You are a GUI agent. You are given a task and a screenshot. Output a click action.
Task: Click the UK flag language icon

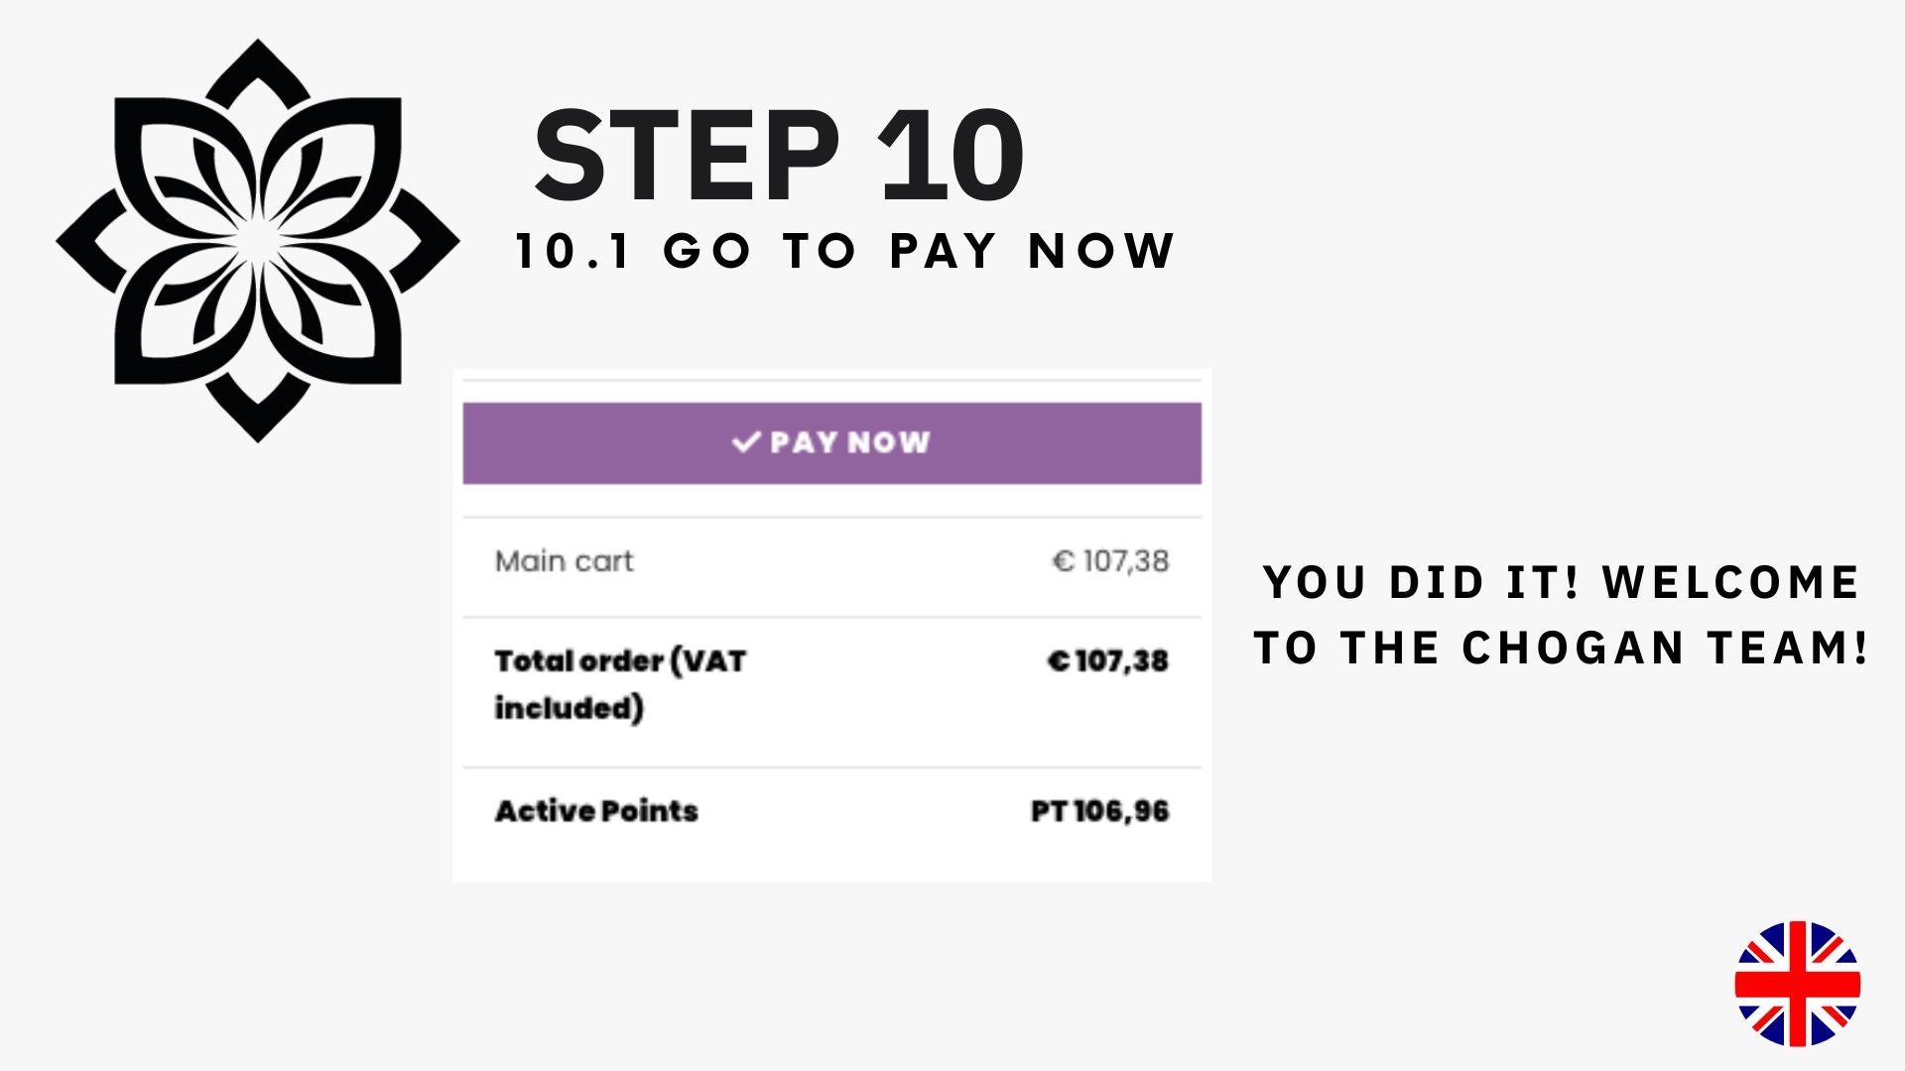point(1797,984)
